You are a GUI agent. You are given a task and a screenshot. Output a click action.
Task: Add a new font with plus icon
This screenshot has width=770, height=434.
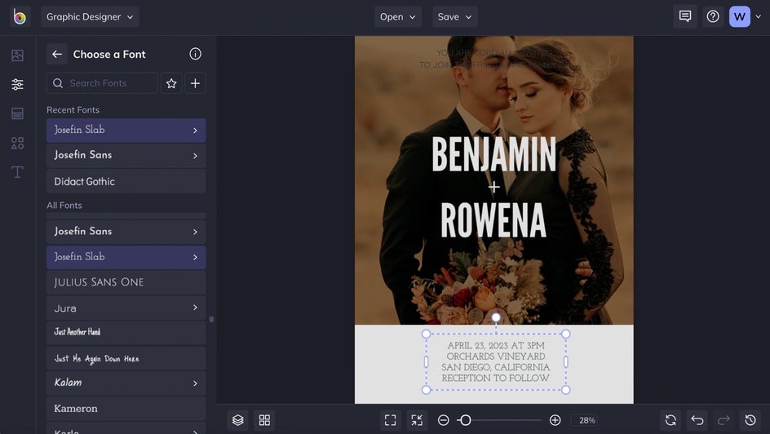[195, 83]
